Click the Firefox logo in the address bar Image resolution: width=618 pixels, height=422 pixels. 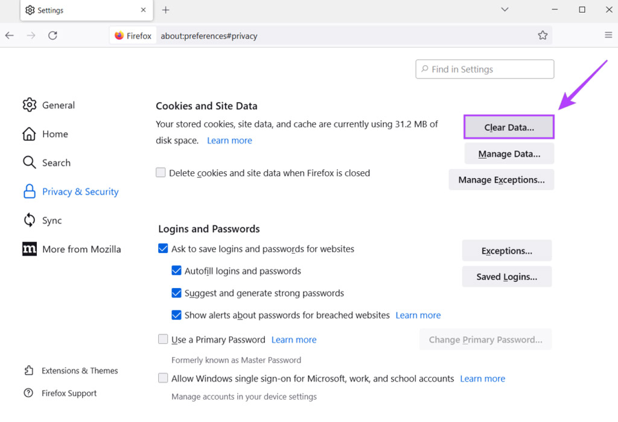click(x=119, y=36)
